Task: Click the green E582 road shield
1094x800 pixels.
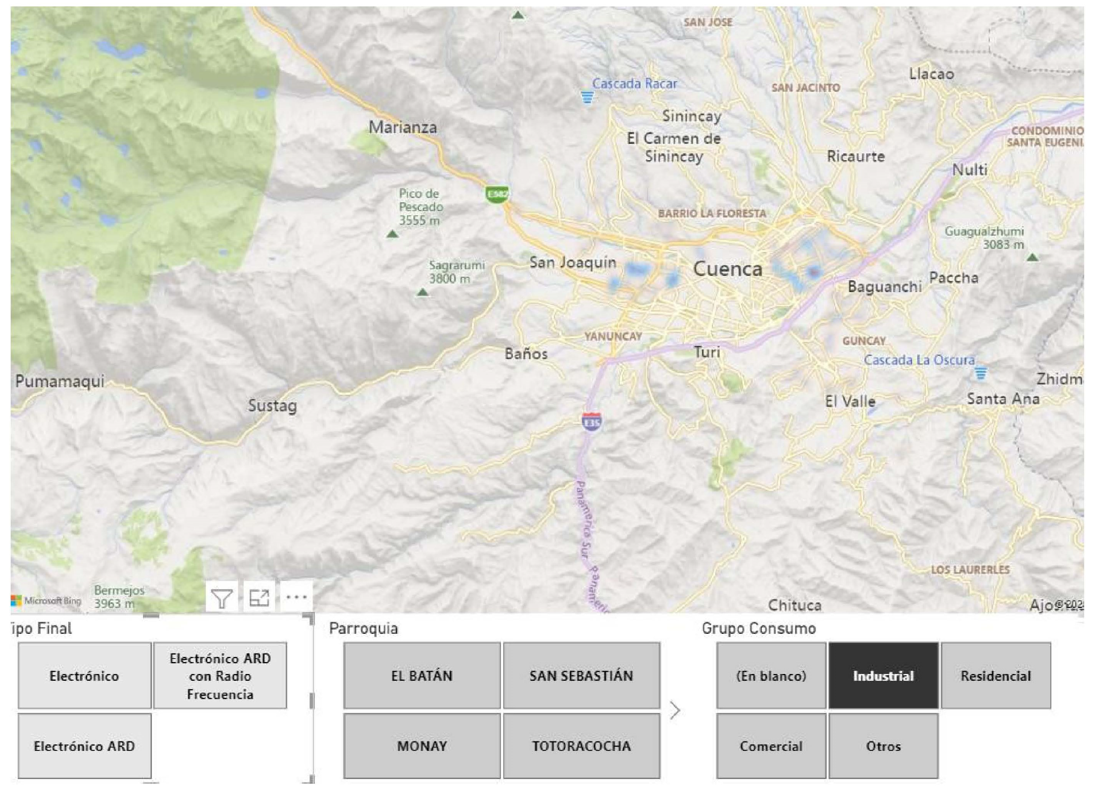Action: pyautogui.click(x=497, y=195)
